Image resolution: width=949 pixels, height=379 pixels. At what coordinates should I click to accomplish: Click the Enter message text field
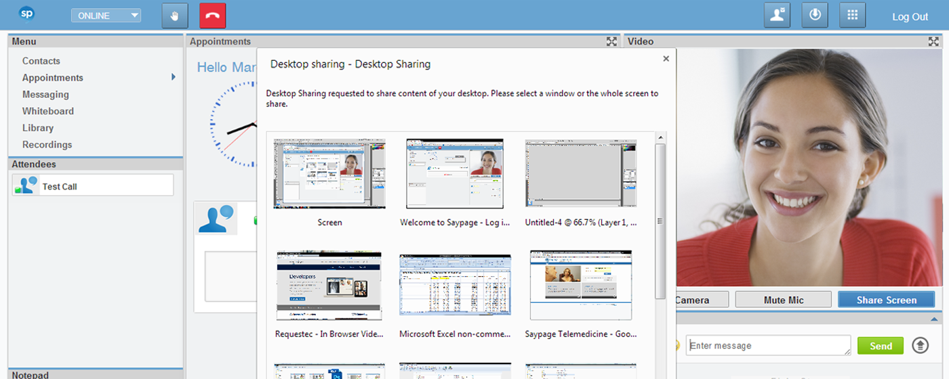[x=767, y=345]
